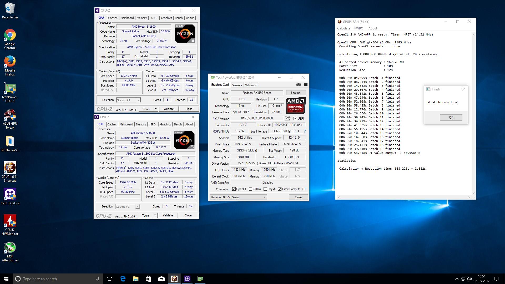
Task: Open the Windows Start menu
Action: 6,279
